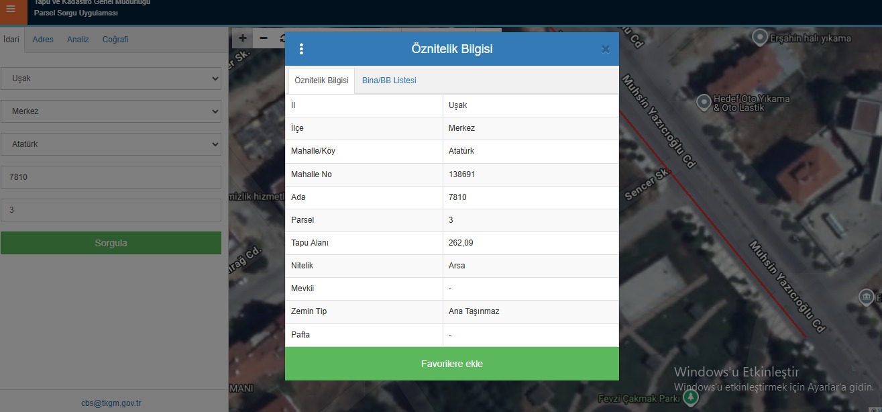Screen dimensions: 882x412
Task: Click the Zemin Tip value Ana Taşınmaz
Action: (x=474, y=311)
